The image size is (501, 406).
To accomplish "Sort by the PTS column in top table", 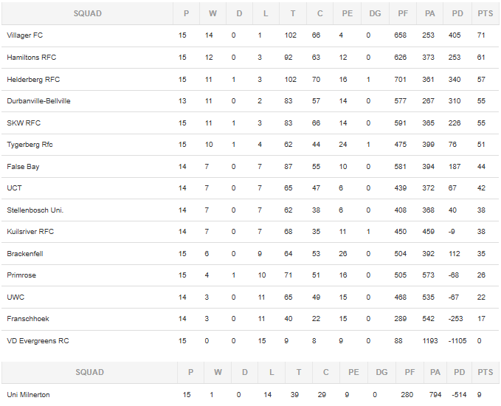I will (x=485, y=13).
